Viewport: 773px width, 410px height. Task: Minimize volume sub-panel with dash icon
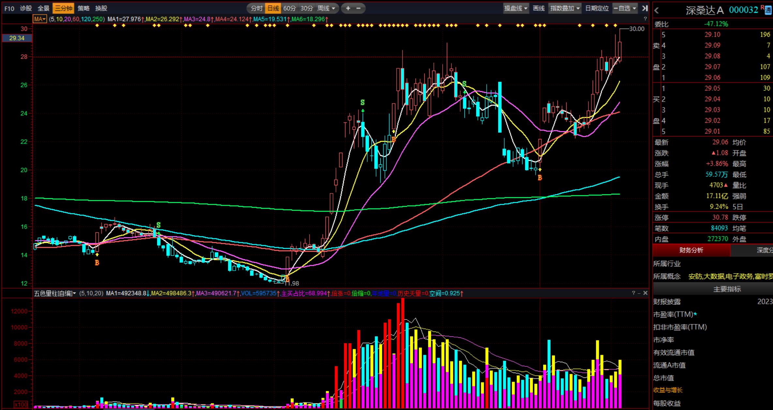click(639, 293)
